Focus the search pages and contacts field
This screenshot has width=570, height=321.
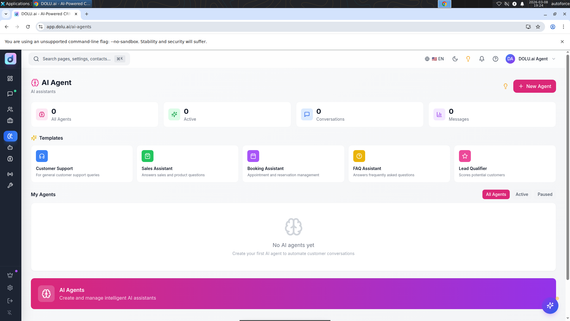79,59
